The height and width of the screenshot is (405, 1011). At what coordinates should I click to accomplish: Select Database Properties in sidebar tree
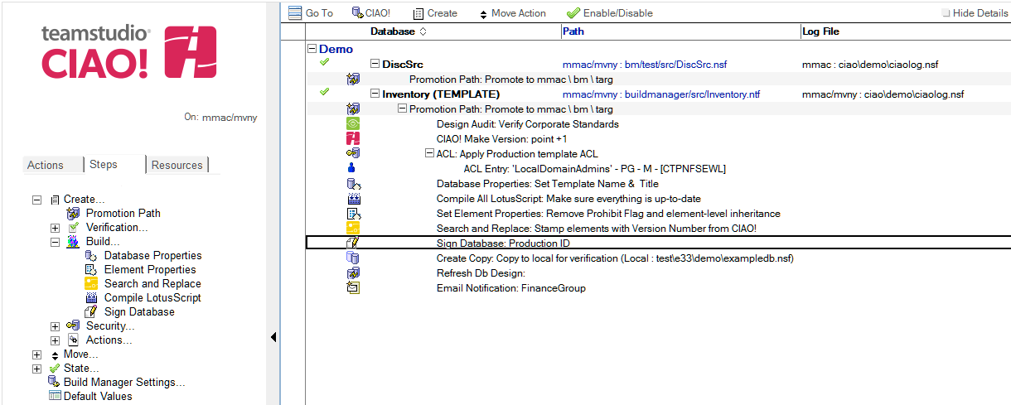tap(152, 256)
